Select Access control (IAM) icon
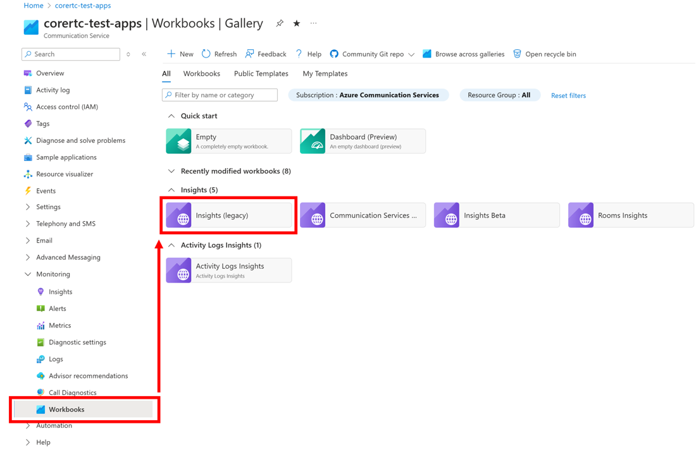The image size is (696, 455). click(28, 107)
